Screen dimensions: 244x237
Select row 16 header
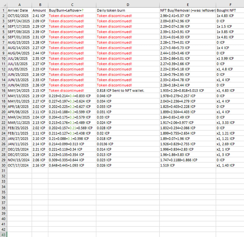point(3,90)
